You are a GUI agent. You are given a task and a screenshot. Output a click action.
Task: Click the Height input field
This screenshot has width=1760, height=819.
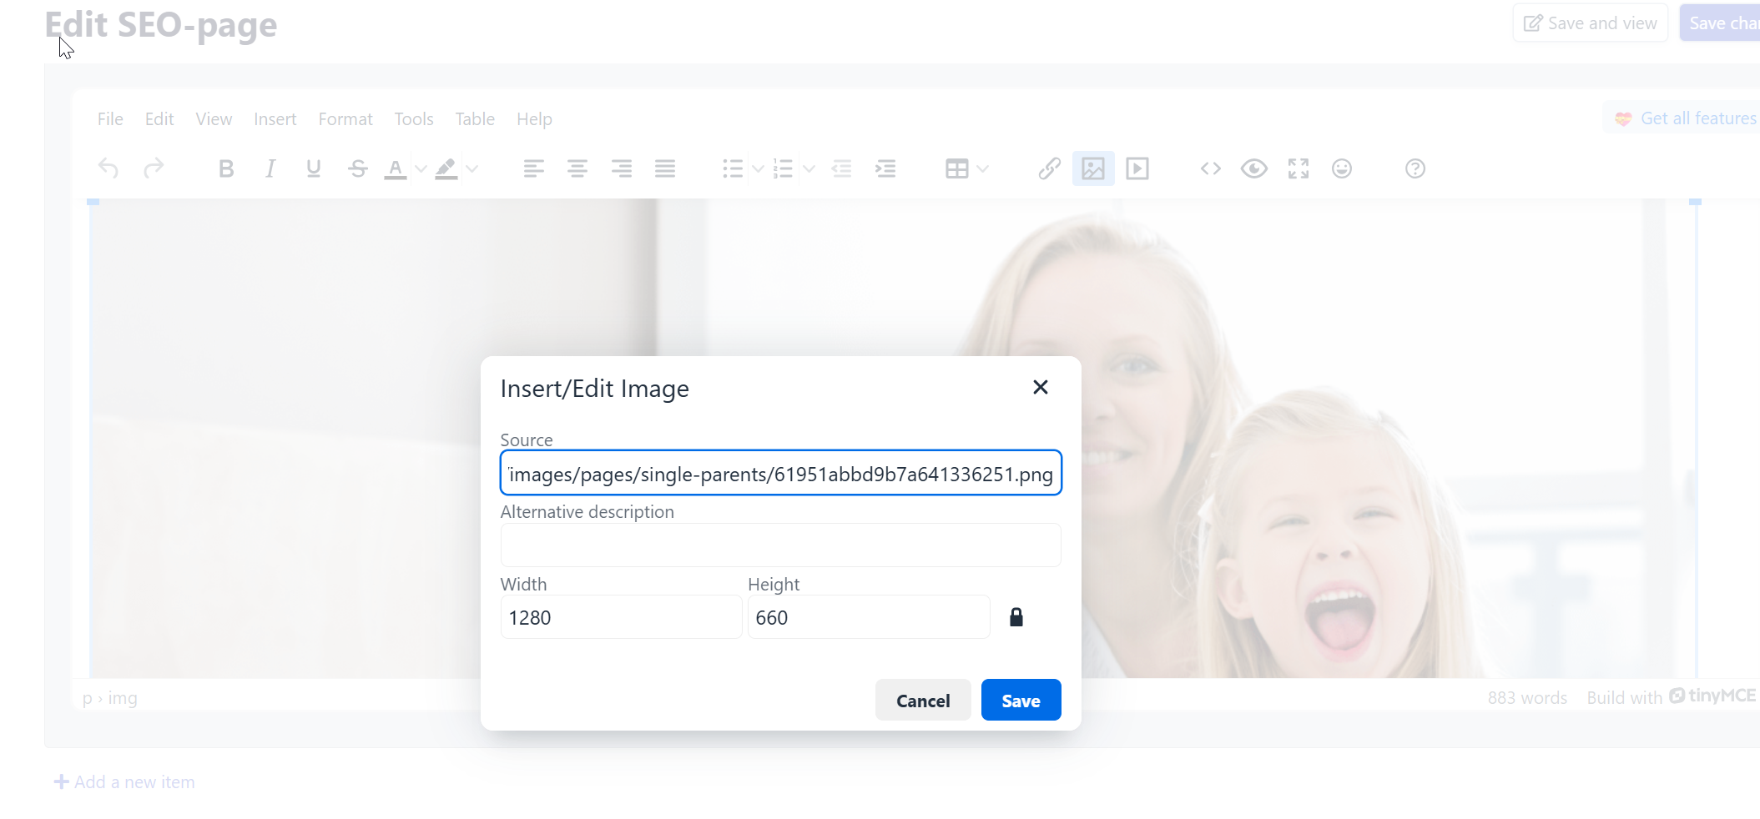[869, 617]
